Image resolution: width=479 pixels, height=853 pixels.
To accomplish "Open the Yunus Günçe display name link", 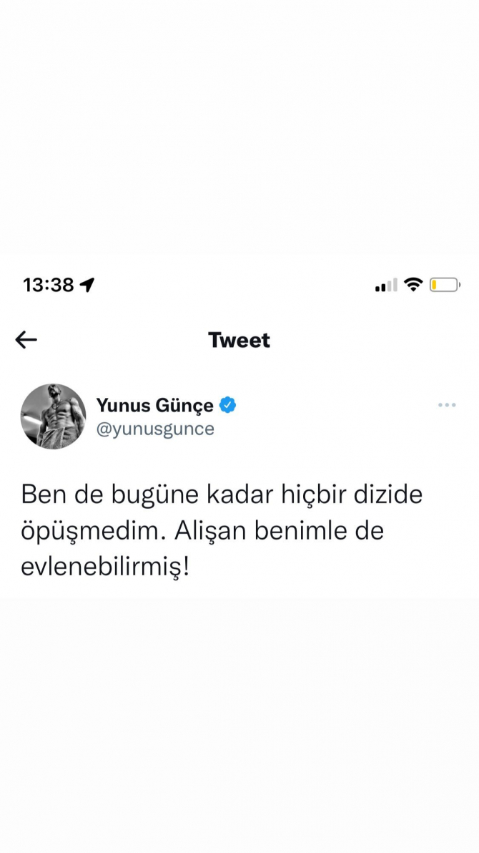I will [155, 405].
